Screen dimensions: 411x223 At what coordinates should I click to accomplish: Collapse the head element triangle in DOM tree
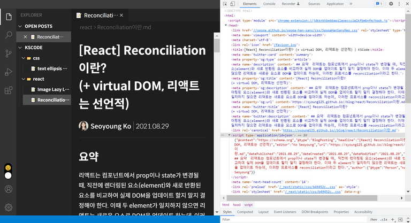(x=226, y=26)
